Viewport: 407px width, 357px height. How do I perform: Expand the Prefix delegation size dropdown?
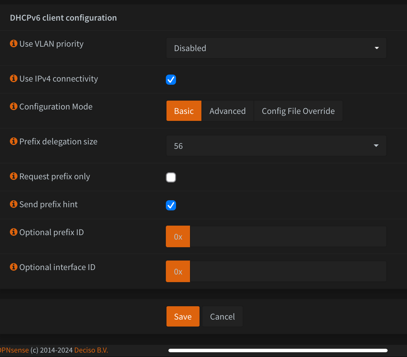point(276,146)
